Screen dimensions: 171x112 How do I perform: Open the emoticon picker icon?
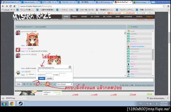(44, 84)
